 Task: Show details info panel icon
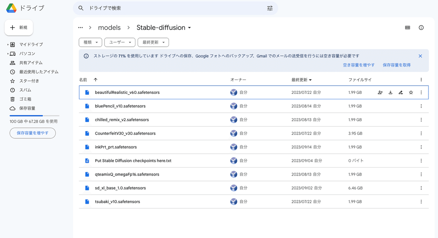pyautogui.click(x=421, y=28)
